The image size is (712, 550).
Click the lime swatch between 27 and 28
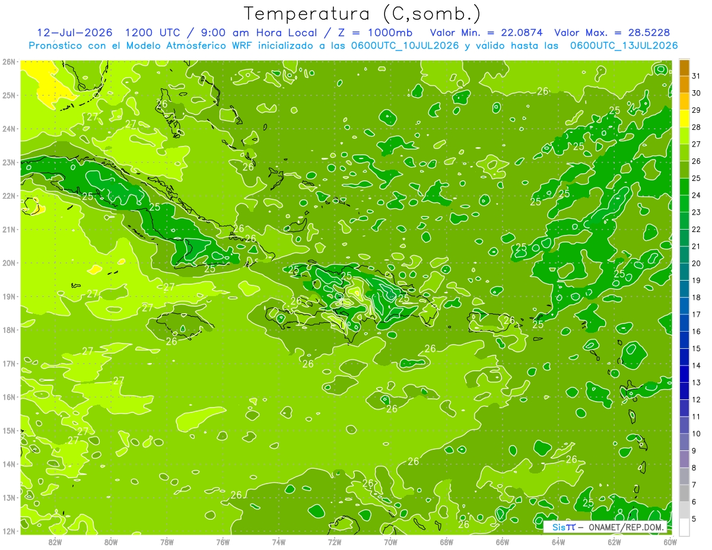[x=684, y=136]
